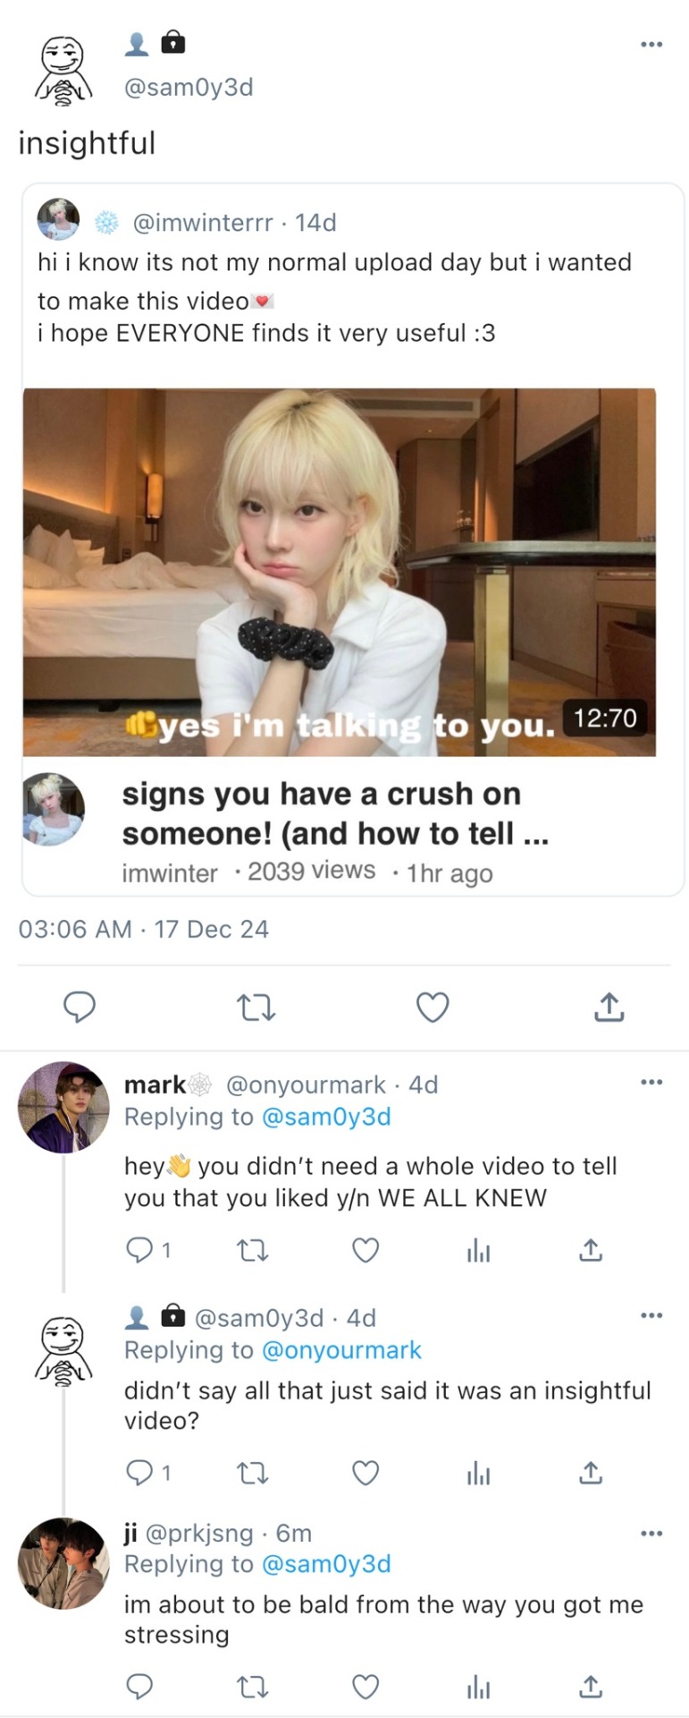The width and height of the screenshot is (689, 1718).
Task: Retweet mark's reply
Action: [253, 1250]
